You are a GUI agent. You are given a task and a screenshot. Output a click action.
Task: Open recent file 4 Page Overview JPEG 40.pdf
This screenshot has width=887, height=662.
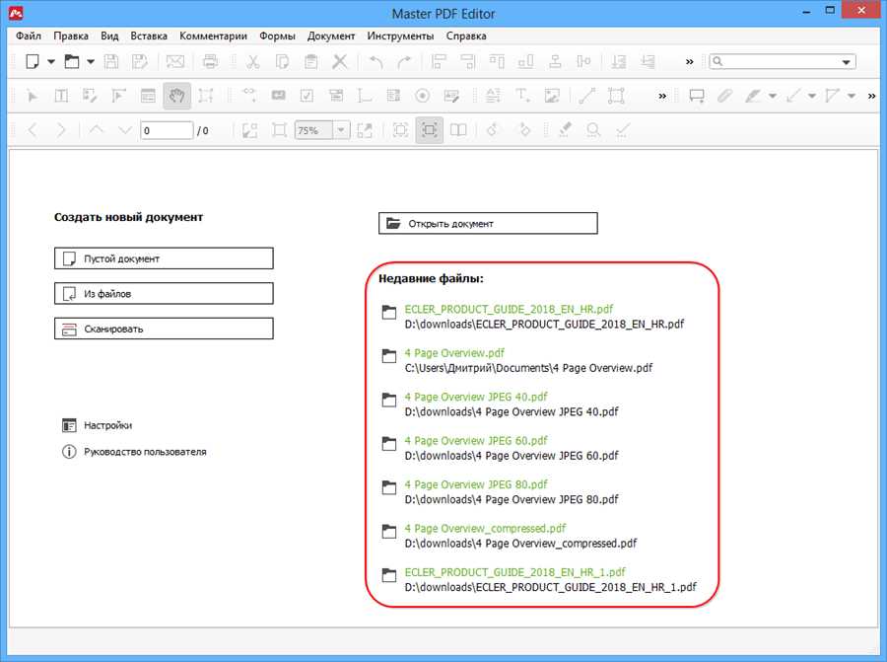(476, 397)
